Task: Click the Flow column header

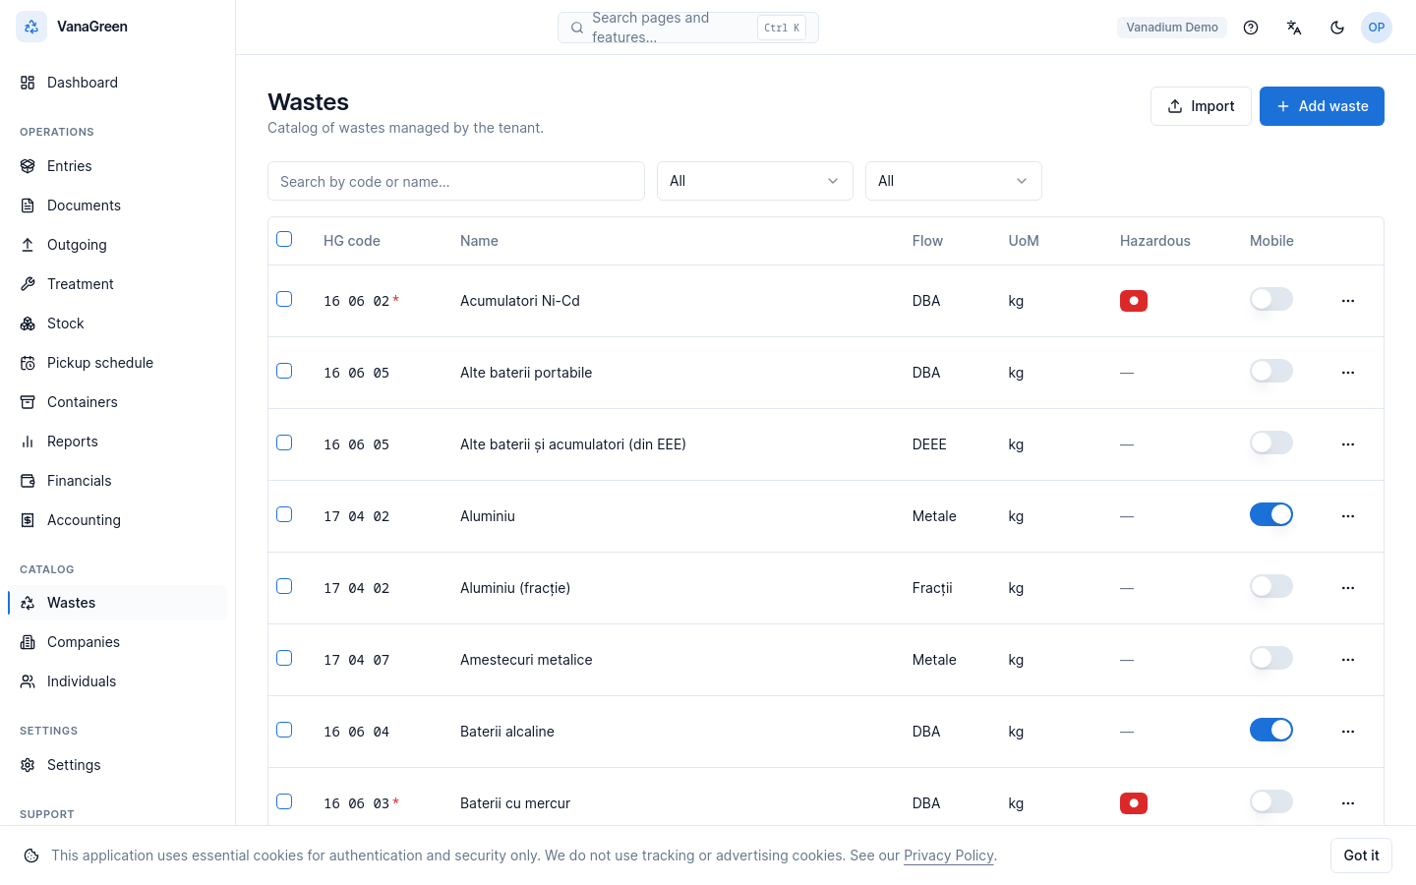Action: click(x=927, y=241)
